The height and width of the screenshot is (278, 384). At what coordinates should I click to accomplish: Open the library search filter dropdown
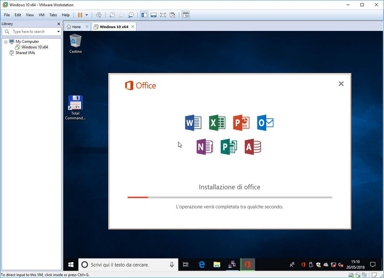tap(59, 31)
